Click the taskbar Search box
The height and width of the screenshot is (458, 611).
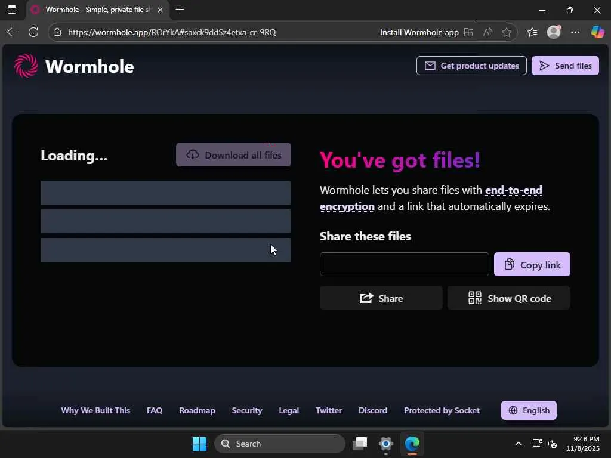pyautogui.click(x=280, y=444)
